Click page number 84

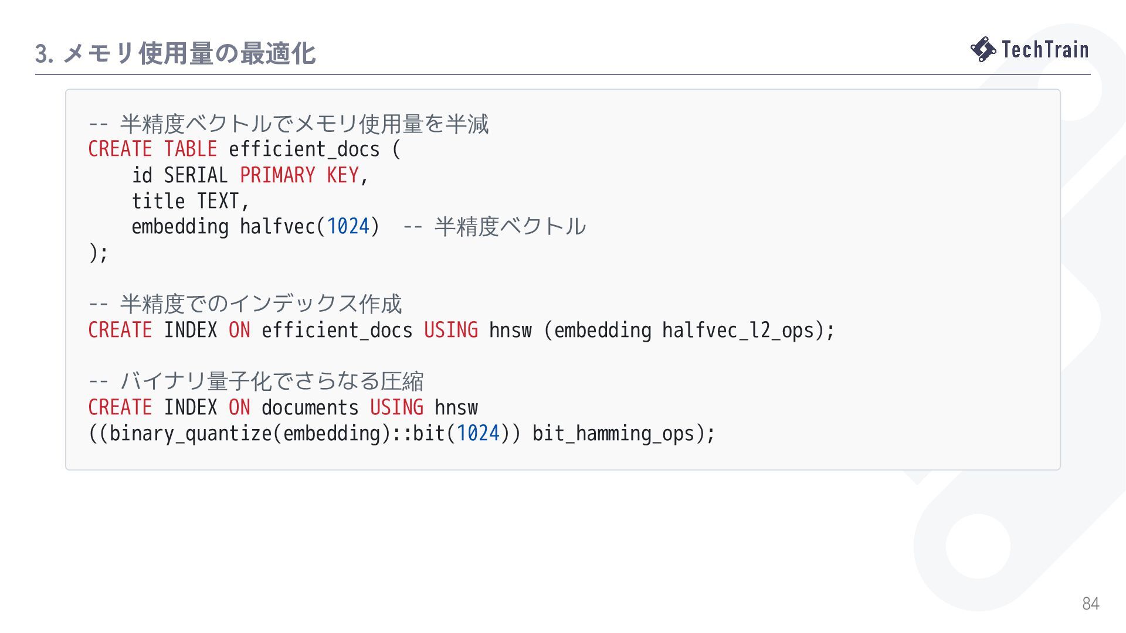[x=1091, y=603]
